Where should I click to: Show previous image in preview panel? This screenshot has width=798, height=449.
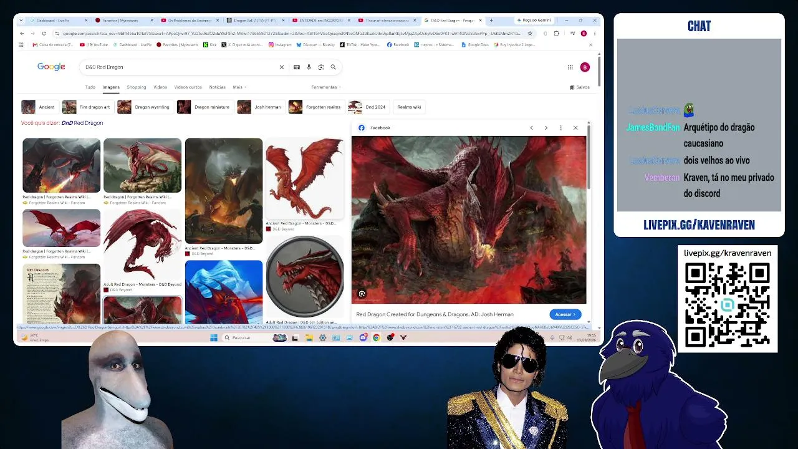click(531, 128)
